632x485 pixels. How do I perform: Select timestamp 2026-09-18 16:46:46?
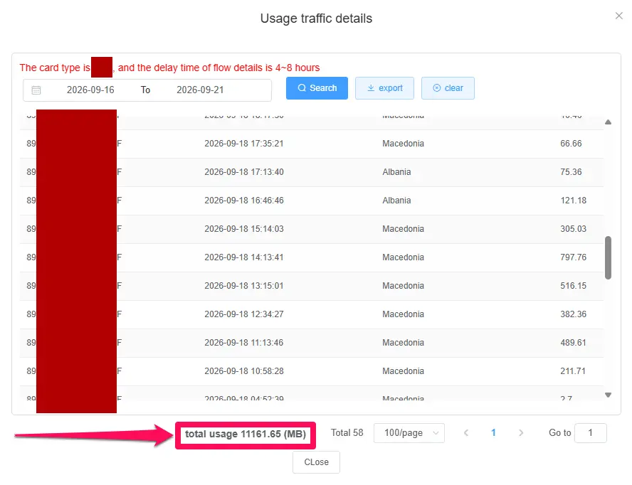[x=244, y=201]
